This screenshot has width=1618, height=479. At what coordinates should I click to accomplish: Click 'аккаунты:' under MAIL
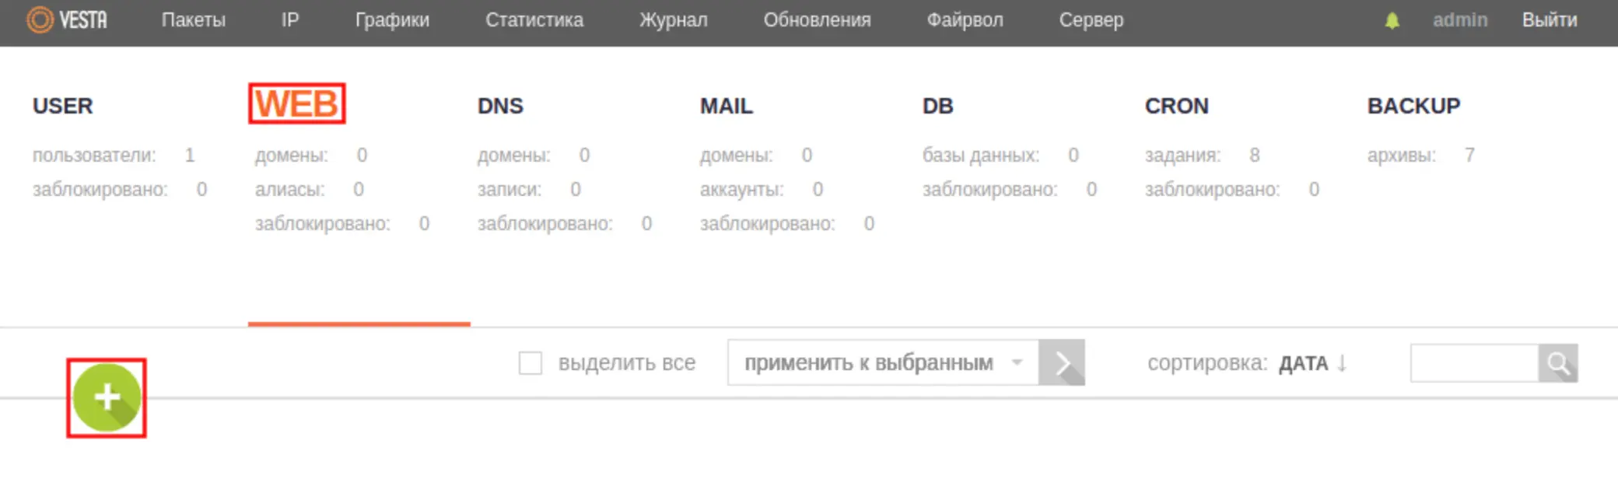(x=742, y=190)
